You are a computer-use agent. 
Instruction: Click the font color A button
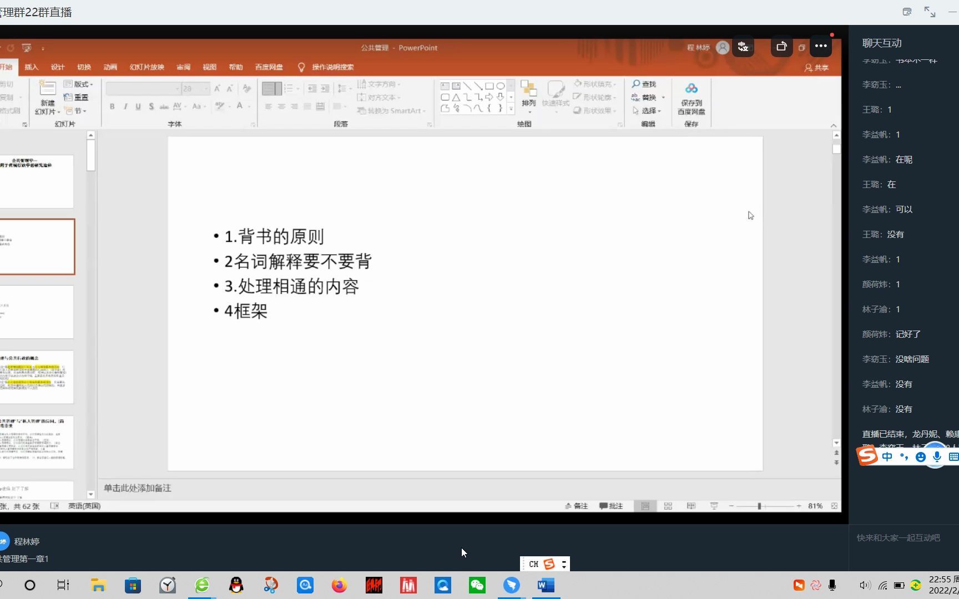pyautogui.click(x=240, y=106)
